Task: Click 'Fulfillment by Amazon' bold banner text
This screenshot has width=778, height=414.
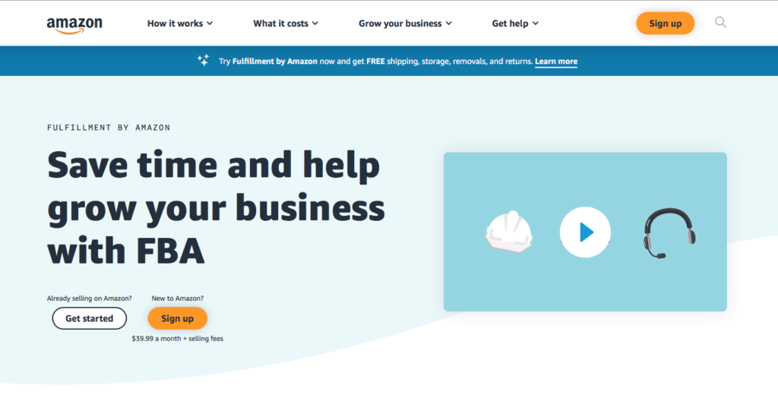Action: coord(275,62)
